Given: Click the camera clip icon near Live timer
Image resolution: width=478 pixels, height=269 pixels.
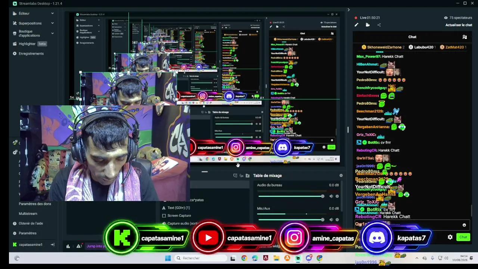Looking at the screenshot, I should [x=368, y=25].
